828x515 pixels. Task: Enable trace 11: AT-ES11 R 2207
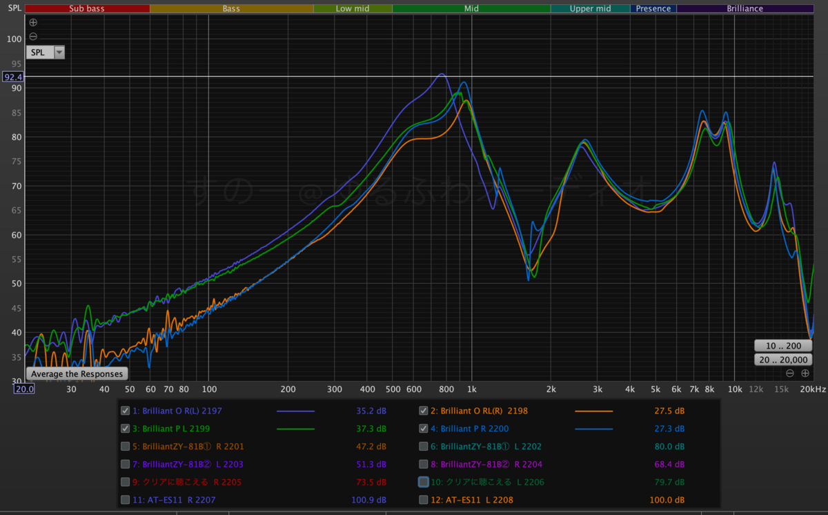coord(125,500)
